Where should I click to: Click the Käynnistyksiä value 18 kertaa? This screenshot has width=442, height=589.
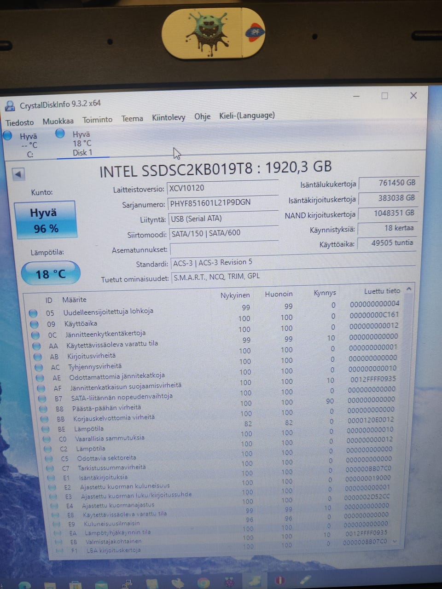(x=387, y=228)
